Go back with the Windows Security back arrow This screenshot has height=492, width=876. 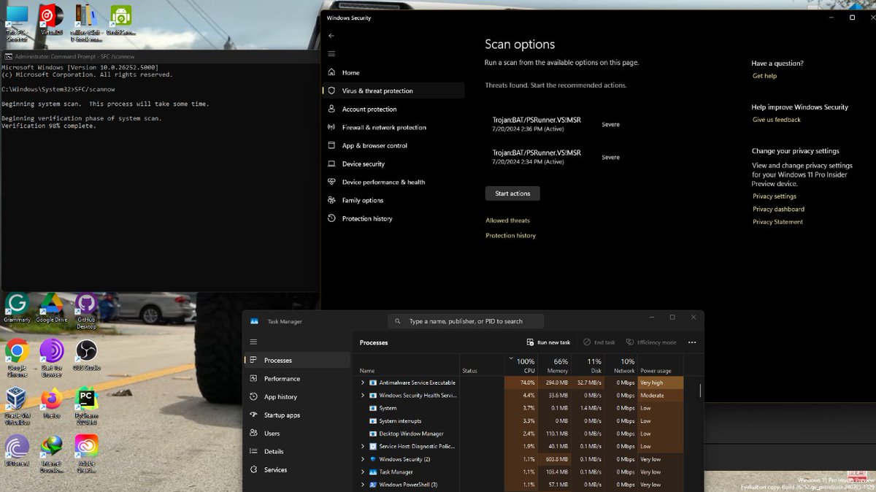click(331, 36)
